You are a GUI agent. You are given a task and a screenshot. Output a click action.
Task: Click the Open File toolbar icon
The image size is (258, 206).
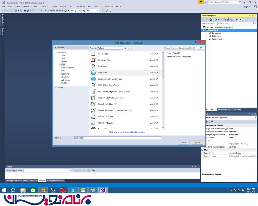(21, 11)
